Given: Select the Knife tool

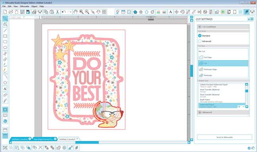Looking at the screenshot, I should pos(5,101).
